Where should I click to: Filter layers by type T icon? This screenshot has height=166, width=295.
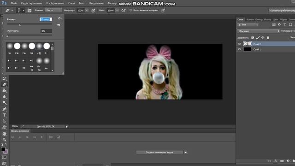pyautogui.click(x=285, y=24)
